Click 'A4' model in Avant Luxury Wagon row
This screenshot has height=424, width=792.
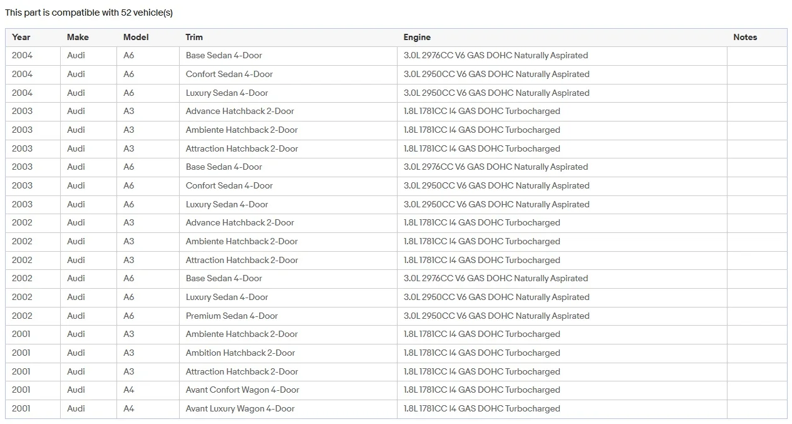129,408
